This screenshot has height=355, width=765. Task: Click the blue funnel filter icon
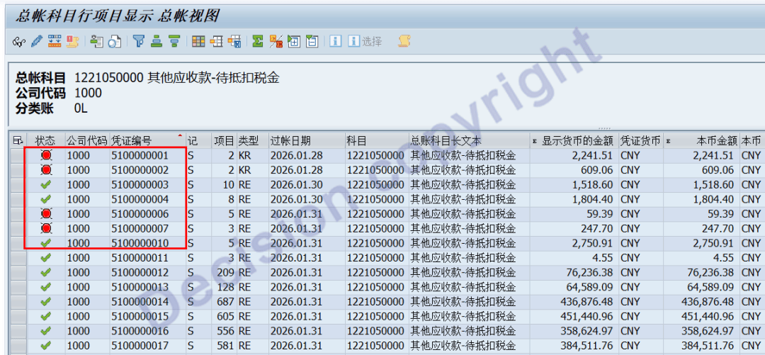tap(139, 42)
